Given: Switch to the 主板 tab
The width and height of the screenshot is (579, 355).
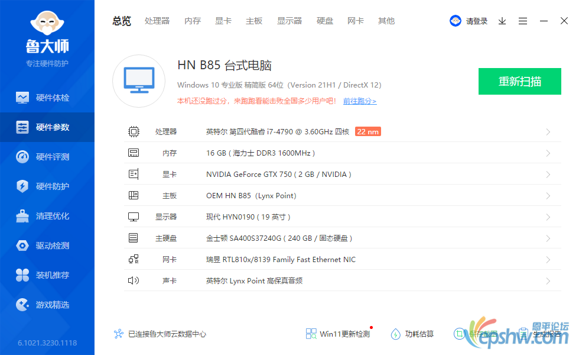Looking at the screenshot, I should click(254, 21).
